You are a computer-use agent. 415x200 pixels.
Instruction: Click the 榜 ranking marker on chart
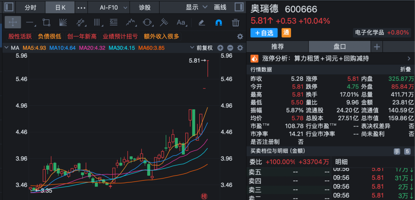204,196
